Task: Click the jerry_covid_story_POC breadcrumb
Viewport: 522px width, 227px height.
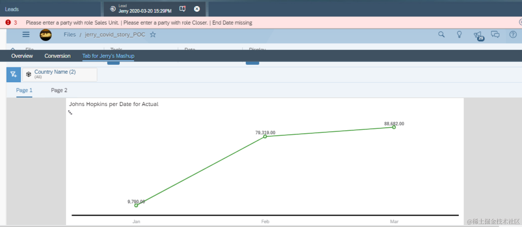Action: tap(115, 34)
